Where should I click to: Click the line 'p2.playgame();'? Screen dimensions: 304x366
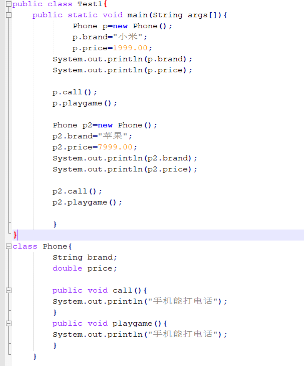87,202
